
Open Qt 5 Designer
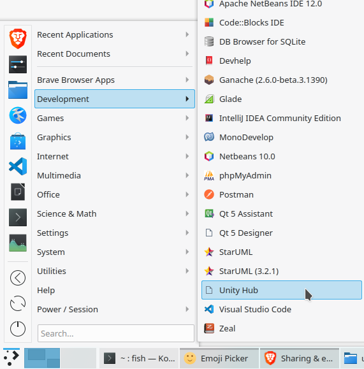click(282, 233)
